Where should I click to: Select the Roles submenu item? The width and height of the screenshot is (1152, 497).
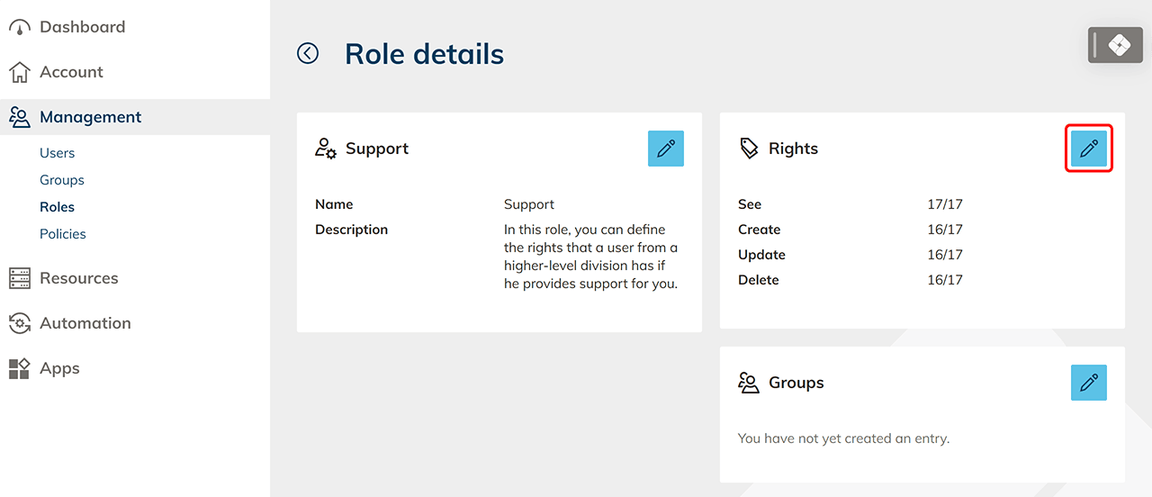(x=57, y=207)
